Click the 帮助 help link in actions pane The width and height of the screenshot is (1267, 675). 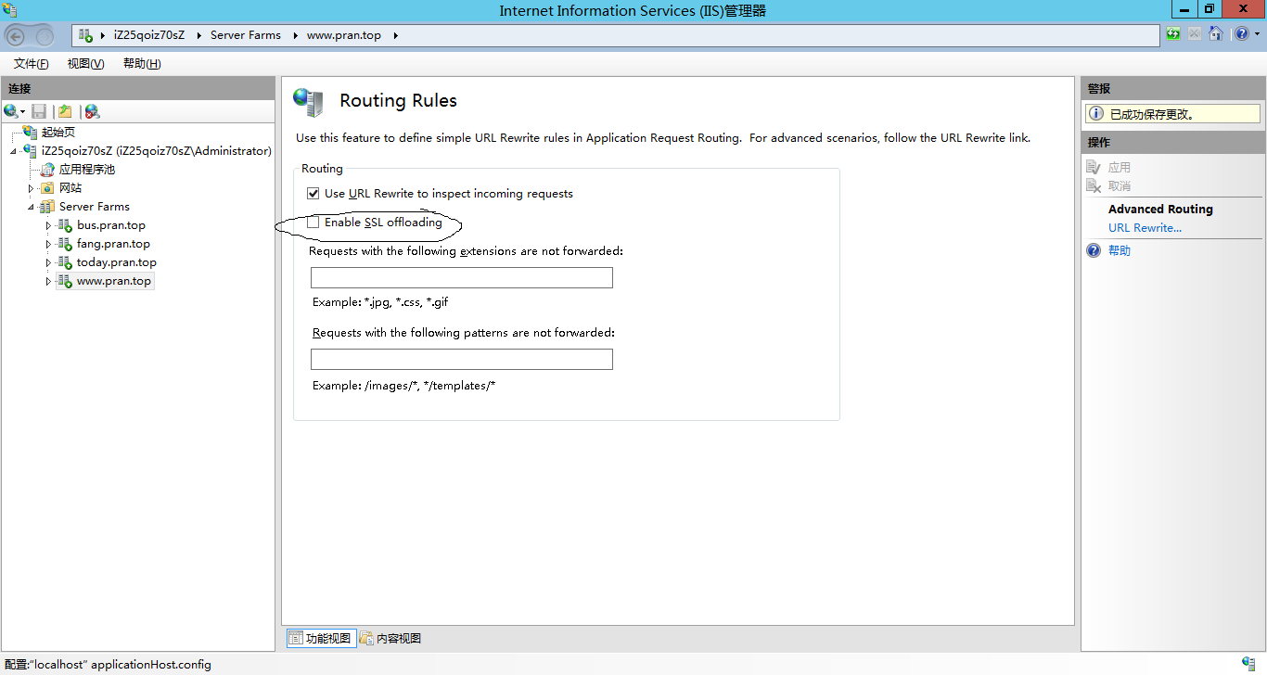(x=1119, y=250)
